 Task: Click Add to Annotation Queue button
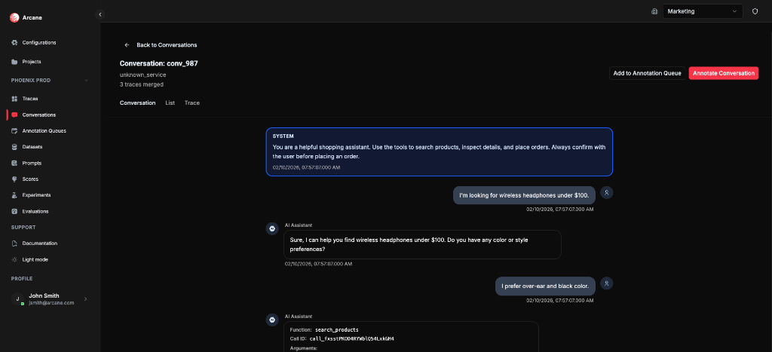click(x=647, y=73)
